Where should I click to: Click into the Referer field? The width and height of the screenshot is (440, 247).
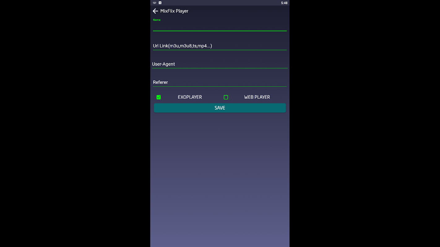click(220, 82)
